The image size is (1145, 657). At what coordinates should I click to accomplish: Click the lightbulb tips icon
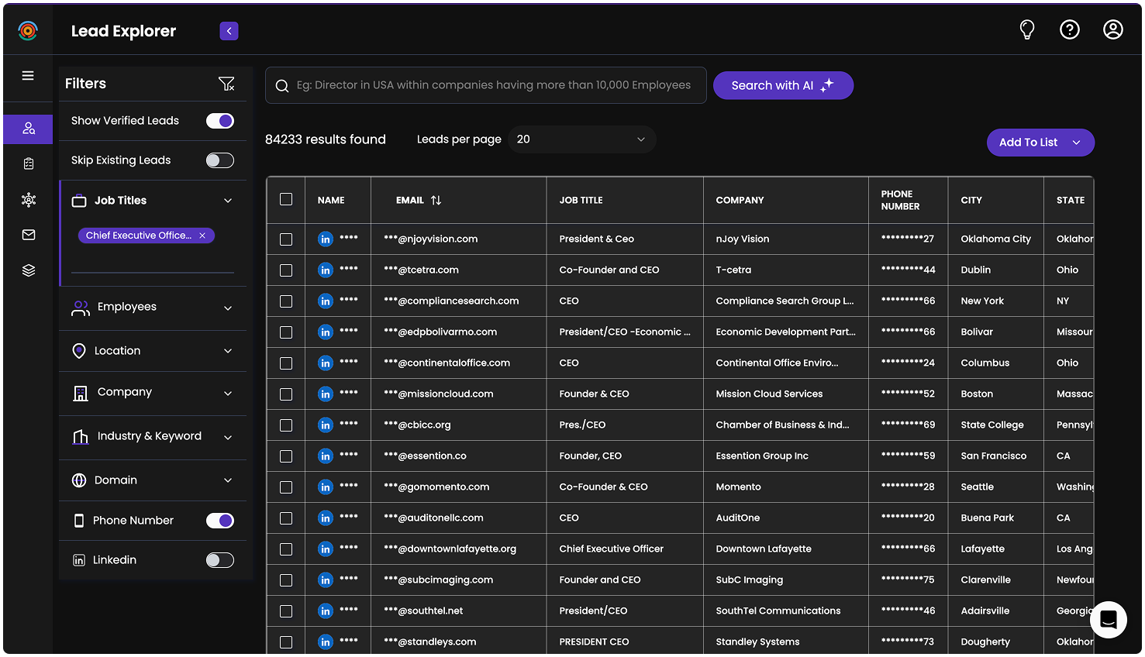pos(1026,30)
